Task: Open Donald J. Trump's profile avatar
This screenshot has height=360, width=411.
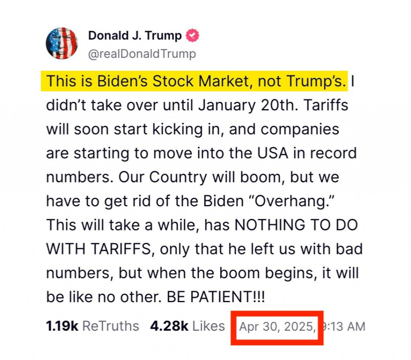Action: click(x=62, y=43)
